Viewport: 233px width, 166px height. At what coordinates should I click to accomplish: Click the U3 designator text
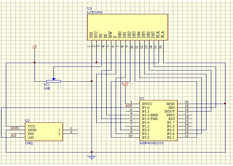click(x=90, y=9)
